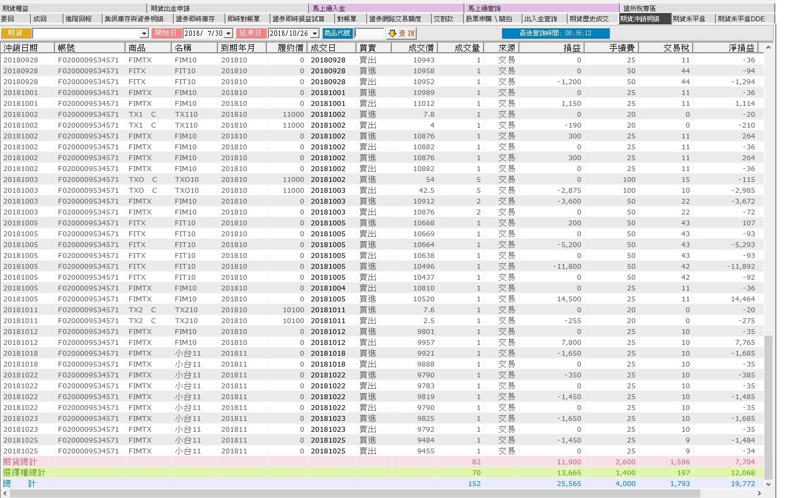Screen dimensions: 785x498
Task: Click the orange 期貨 label button
Action: click(x=16, y=33)
